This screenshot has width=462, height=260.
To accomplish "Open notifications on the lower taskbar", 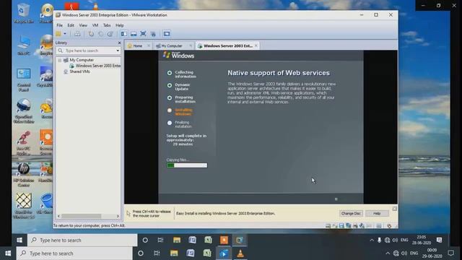I will (450, 253).
